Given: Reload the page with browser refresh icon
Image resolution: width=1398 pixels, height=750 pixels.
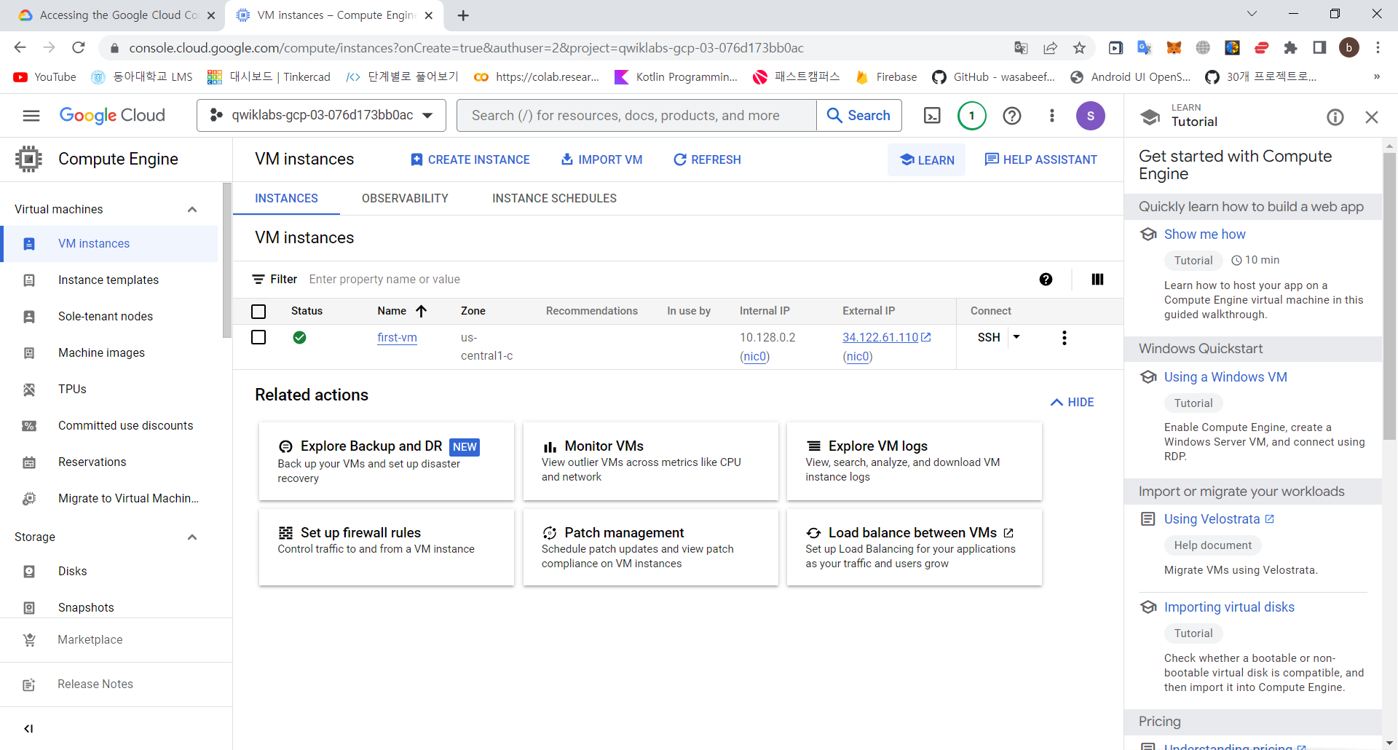Looking at the screenshot, I should (79, 48).
